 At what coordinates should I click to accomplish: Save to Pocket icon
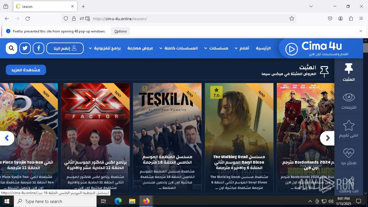click(330, 19)
